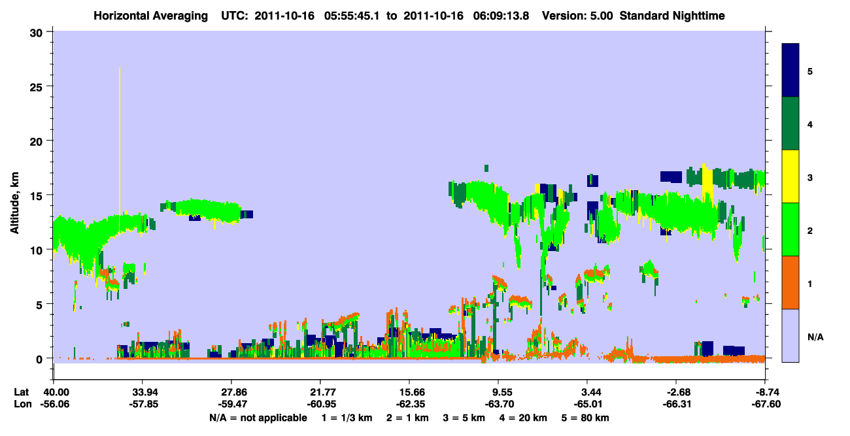This screenshot has width=850, height=436.
Task: Click longitude value -65.01
Action: click(587, 405)
